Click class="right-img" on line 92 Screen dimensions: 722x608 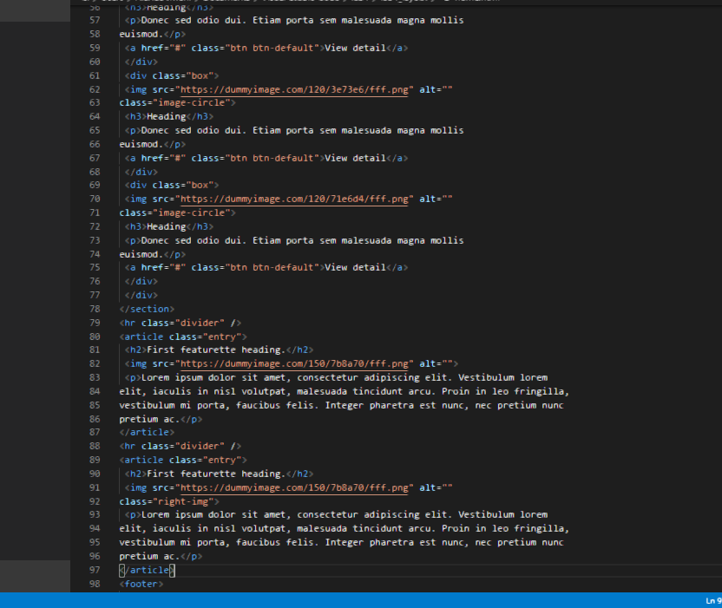(x=169, y=501)
